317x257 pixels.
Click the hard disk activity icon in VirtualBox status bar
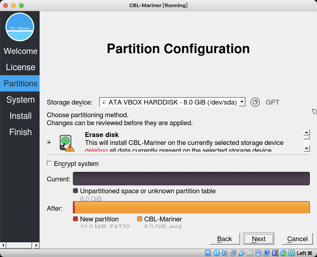tap(208, 253)
